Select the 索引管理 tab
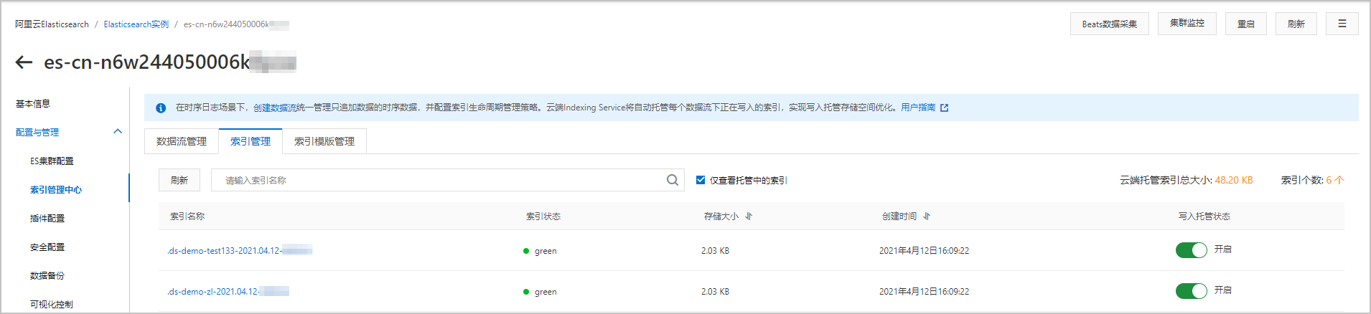The image size is (1371, 314). [251, 141]
